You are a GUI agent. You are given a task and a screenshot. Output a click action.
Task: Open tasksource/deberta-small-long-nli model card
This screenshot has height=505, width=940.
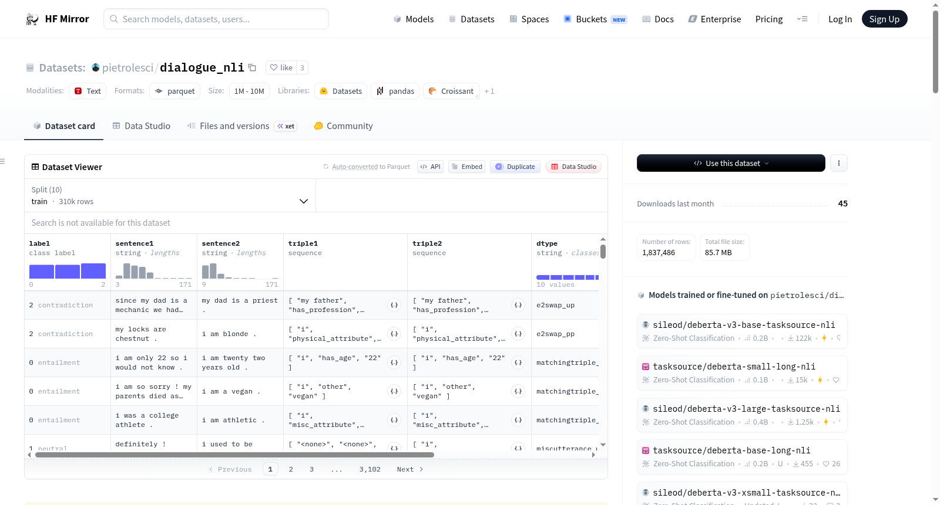743,372
